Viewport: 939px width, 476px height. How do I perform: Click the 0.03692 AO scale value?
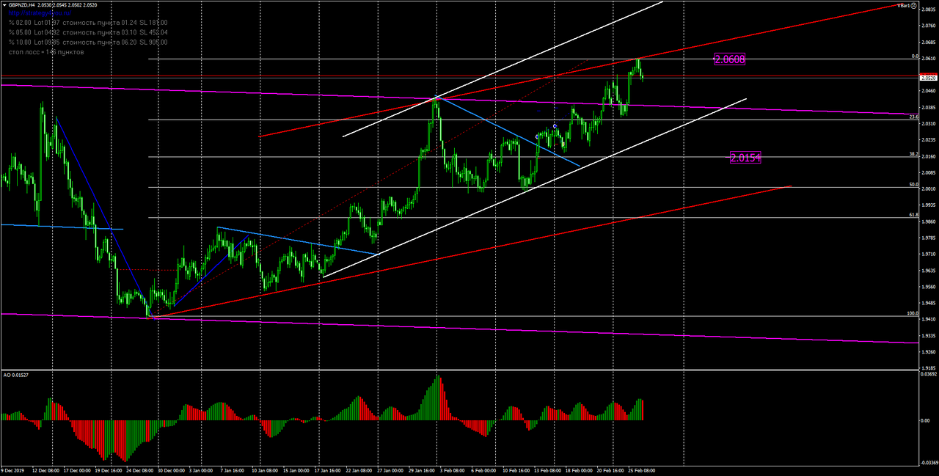coord(928,375)
